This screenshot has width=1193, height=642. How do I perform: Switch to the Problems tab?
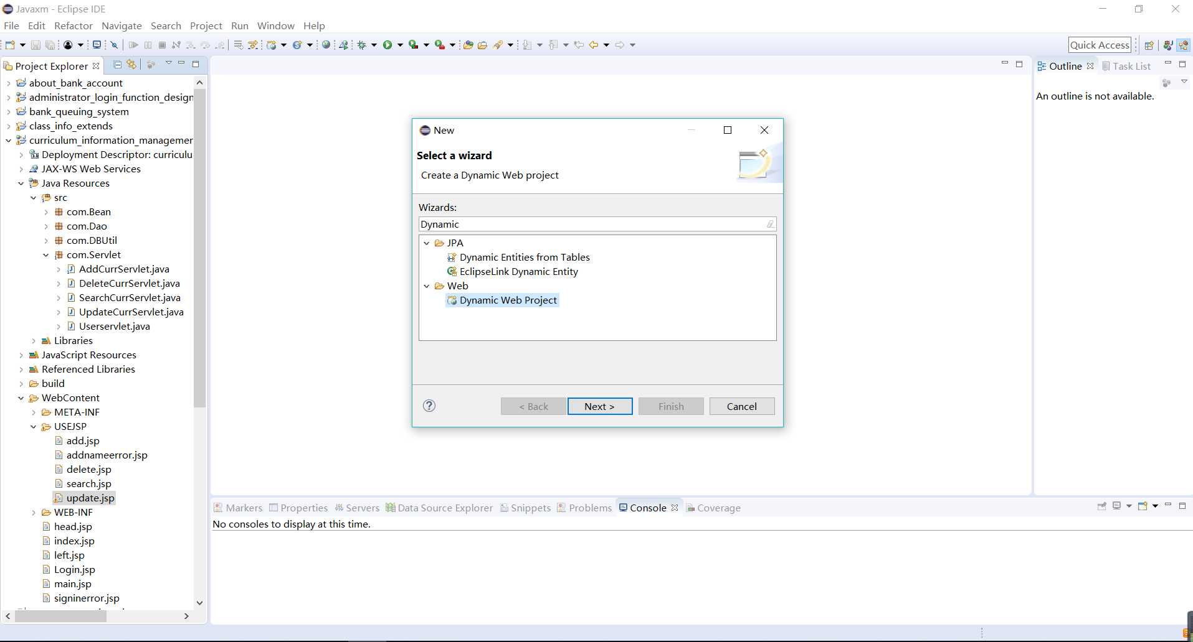pos(584,508)
